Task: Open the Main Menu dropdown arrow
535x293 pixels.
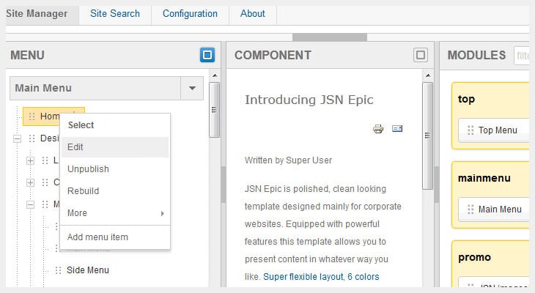Action: 192,88
